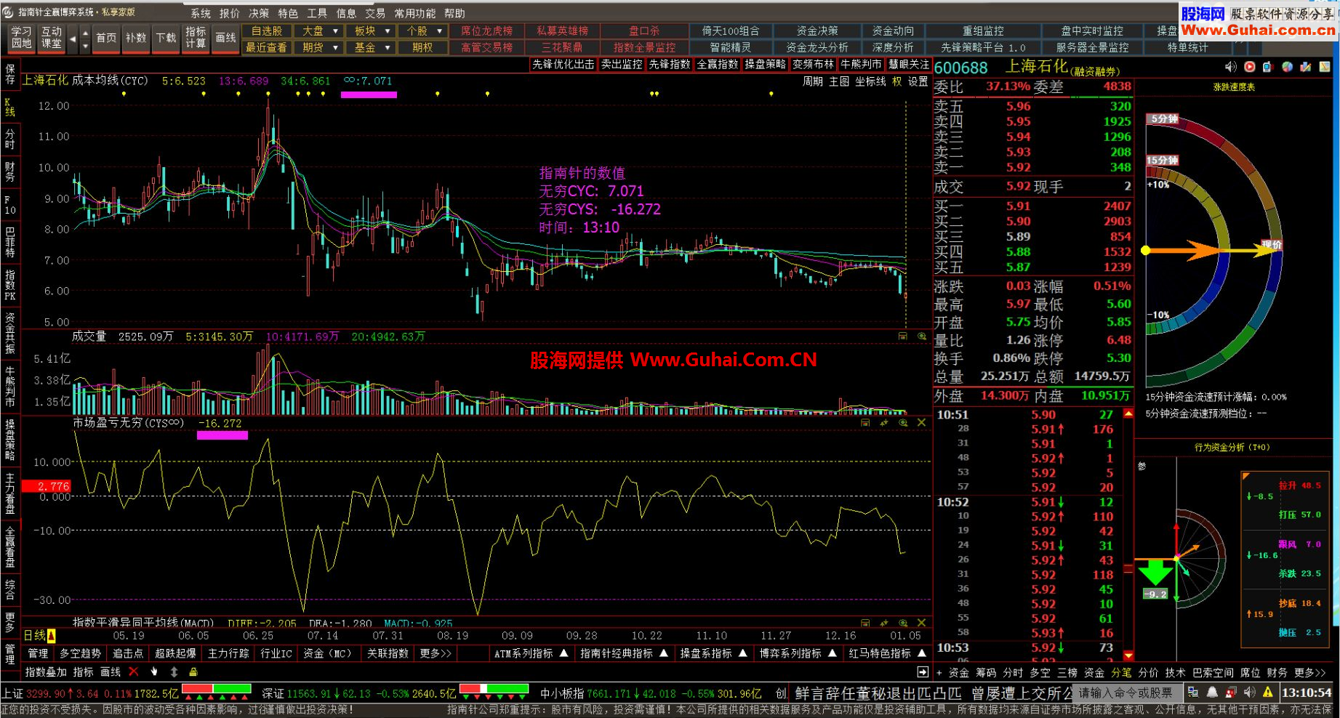Screen dimensions: 1340x718
Task: Open the 个股 dropdown
Action: [424, 31]
